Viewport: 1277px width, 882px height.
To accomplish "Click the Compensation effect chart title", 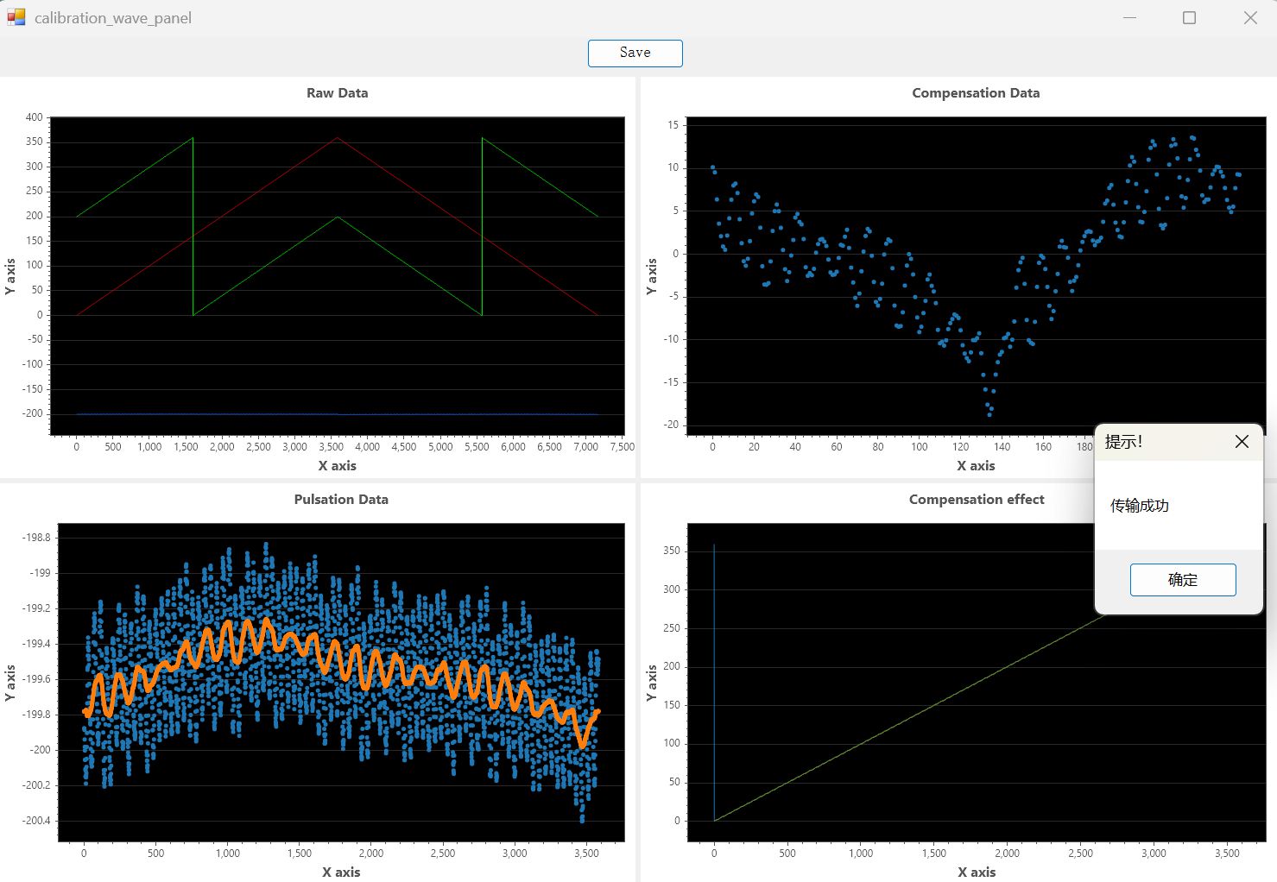I will (976, 500).
